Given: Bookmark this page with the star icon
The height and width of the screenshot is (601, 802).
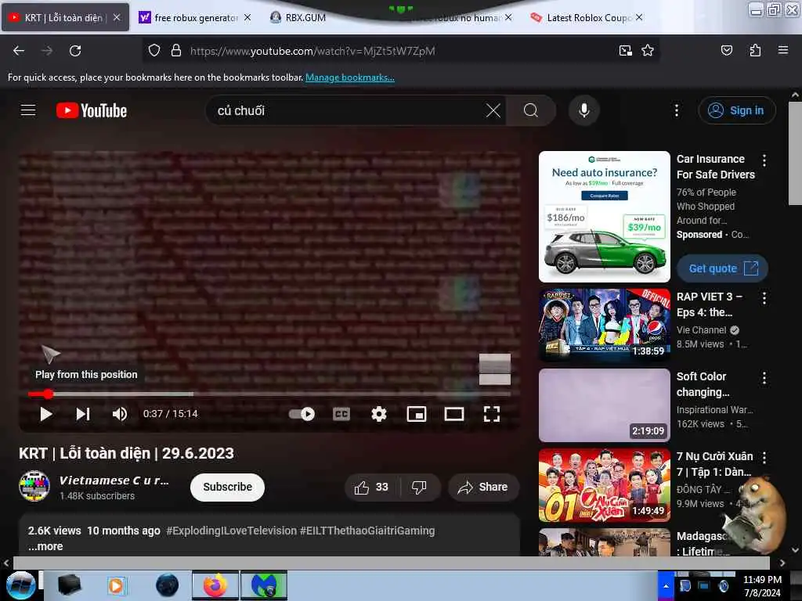Looking at the screenshot, I should tap(648, 51).
